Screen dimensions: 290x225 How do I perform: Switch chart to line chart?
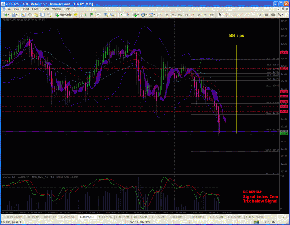point(98,15)
